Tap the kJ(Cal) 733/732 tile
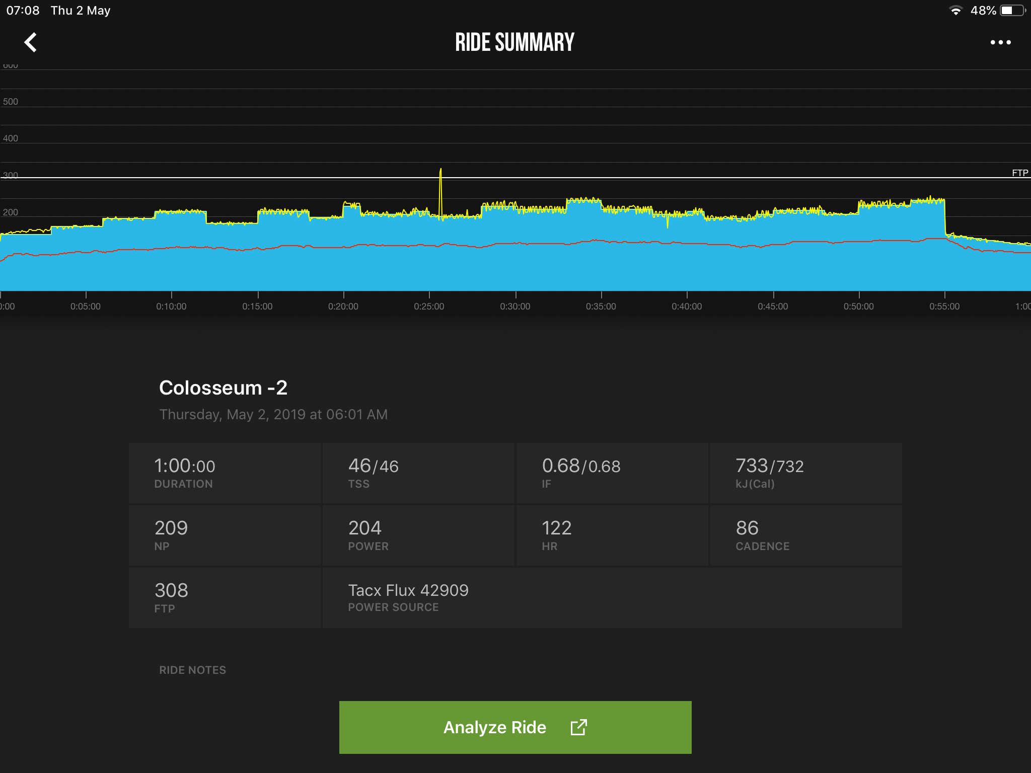The image size is (1031, 773). tap(806, 473)
